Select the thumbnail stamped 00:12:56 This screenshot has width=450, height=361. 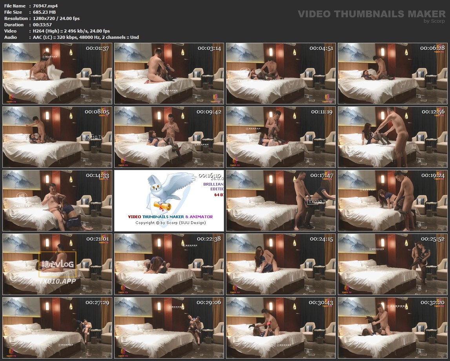coord(392,137)
